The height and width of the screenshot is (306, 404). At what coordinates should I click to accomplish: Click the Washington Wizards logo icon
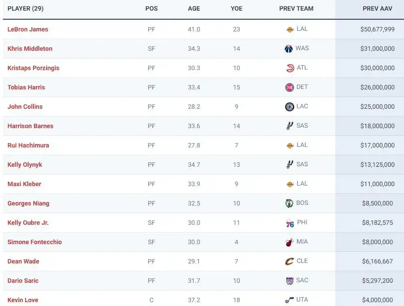click(289, 49)
